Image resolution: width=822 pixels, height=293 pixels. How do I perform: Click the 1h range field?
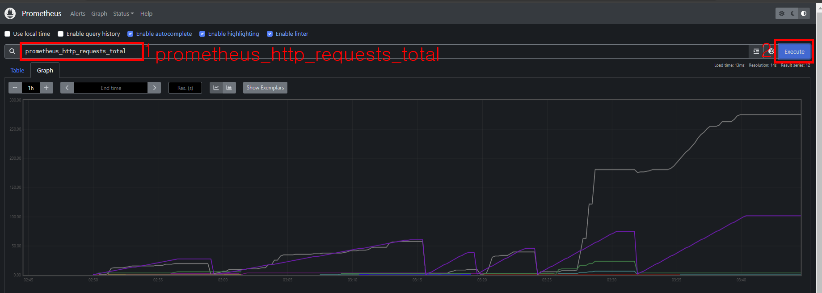pyautogui.click(x=31, y=88)
